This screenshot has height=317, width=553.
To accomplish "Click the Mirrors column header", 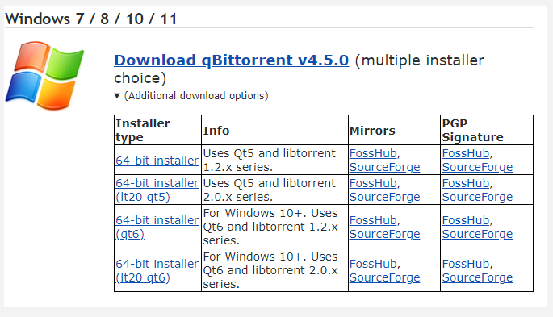I will pos(394,130).
